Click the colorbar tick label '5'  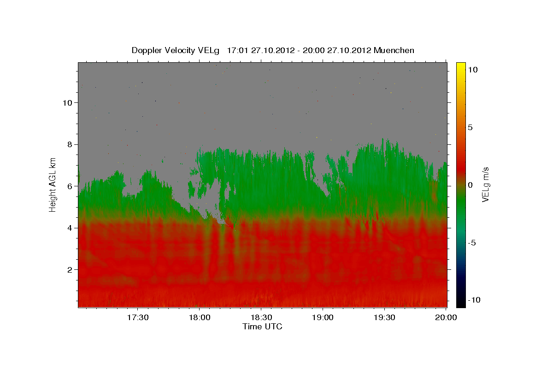470,127
